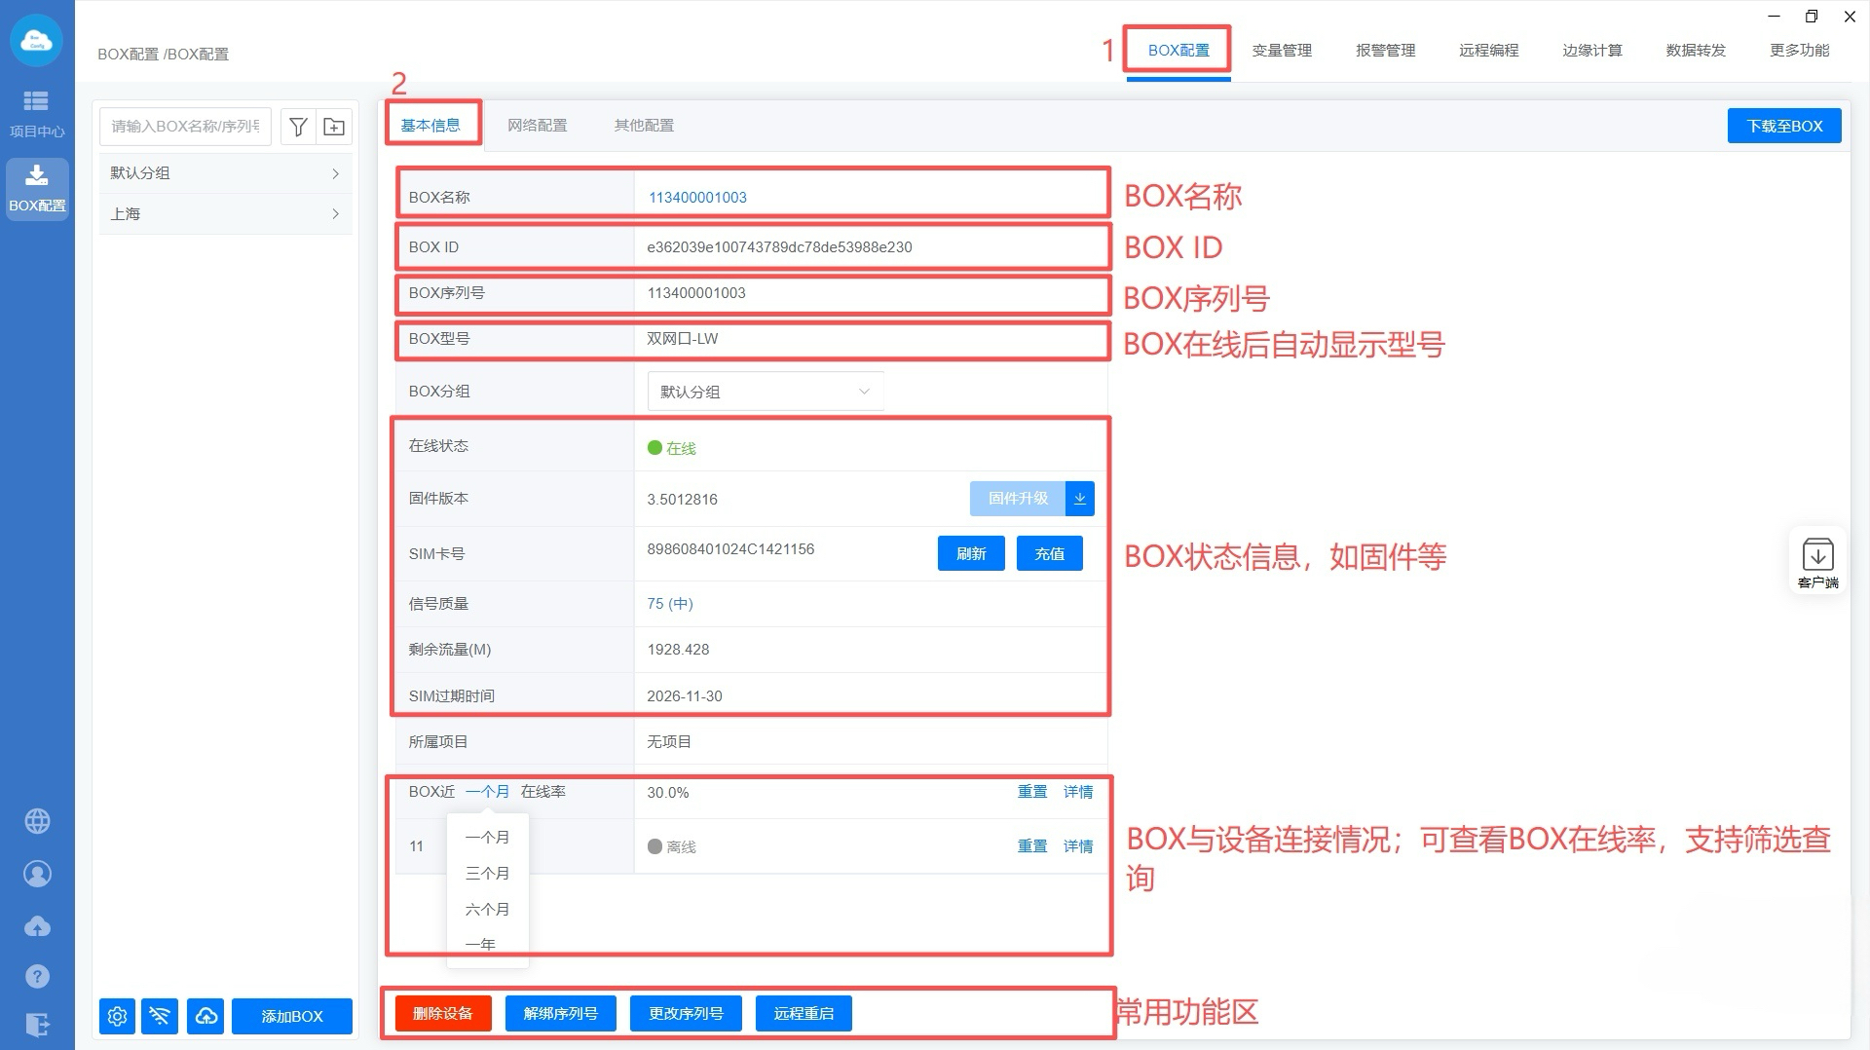Click the add group folder icon
The width and height of the screenshot is (1870, 1050).
click(334, 127)
